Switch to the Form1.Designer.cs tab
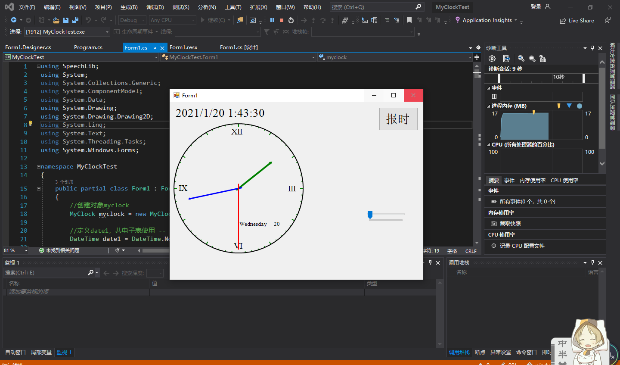 (28, 47)
